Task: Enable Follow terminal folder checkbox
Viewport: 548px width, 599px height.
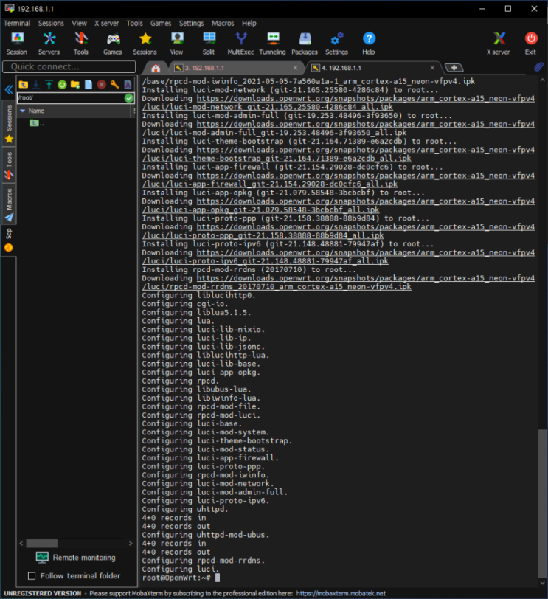Action: 32,576
